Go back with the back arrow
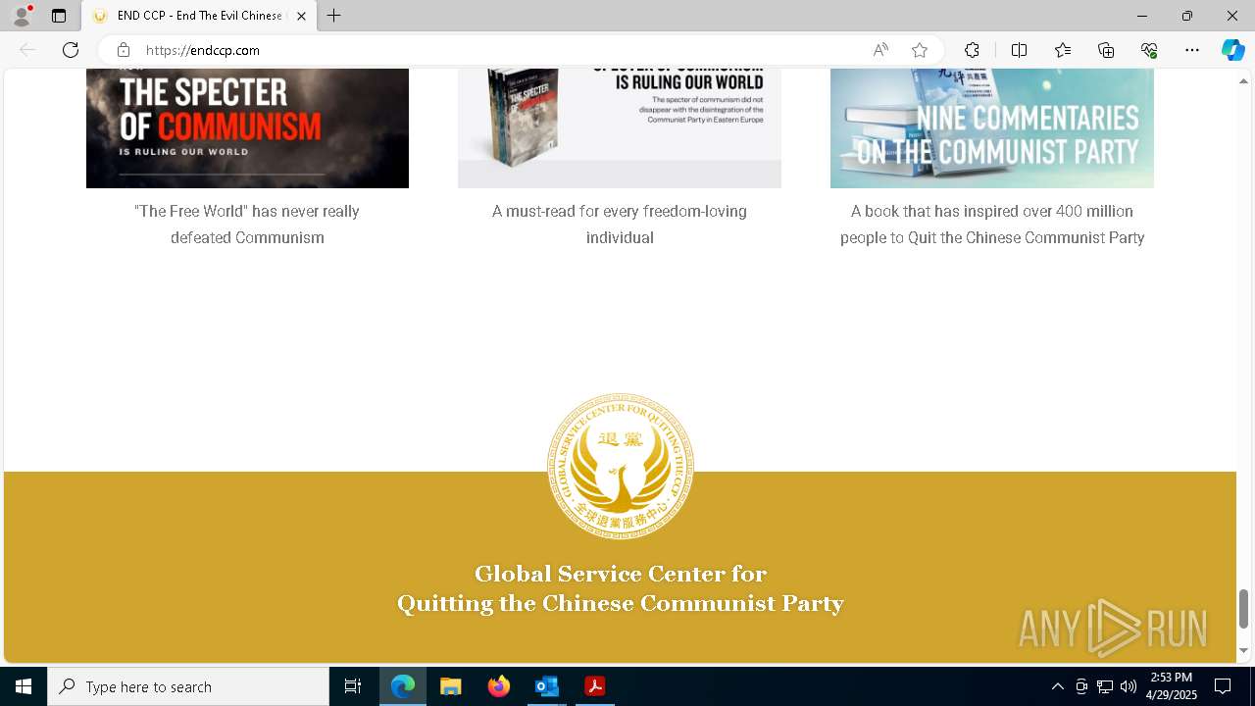The height and width of the screenshot is (706, 1255). (x=27, y=50)
